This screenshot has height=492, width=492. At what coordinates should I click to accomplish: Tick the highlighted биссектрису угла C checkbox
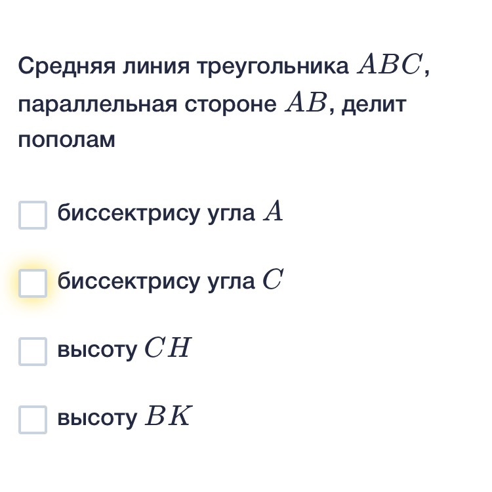coord(33,283)
